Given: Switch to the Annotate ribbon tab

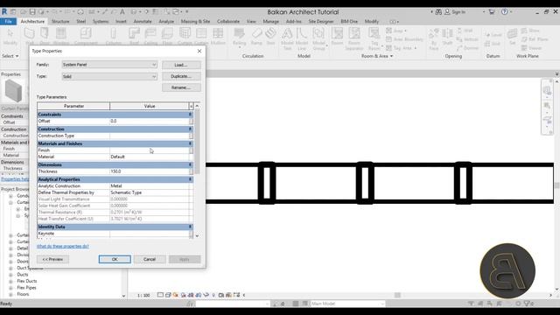Looking at the screenshot, I should coord(143,21).
